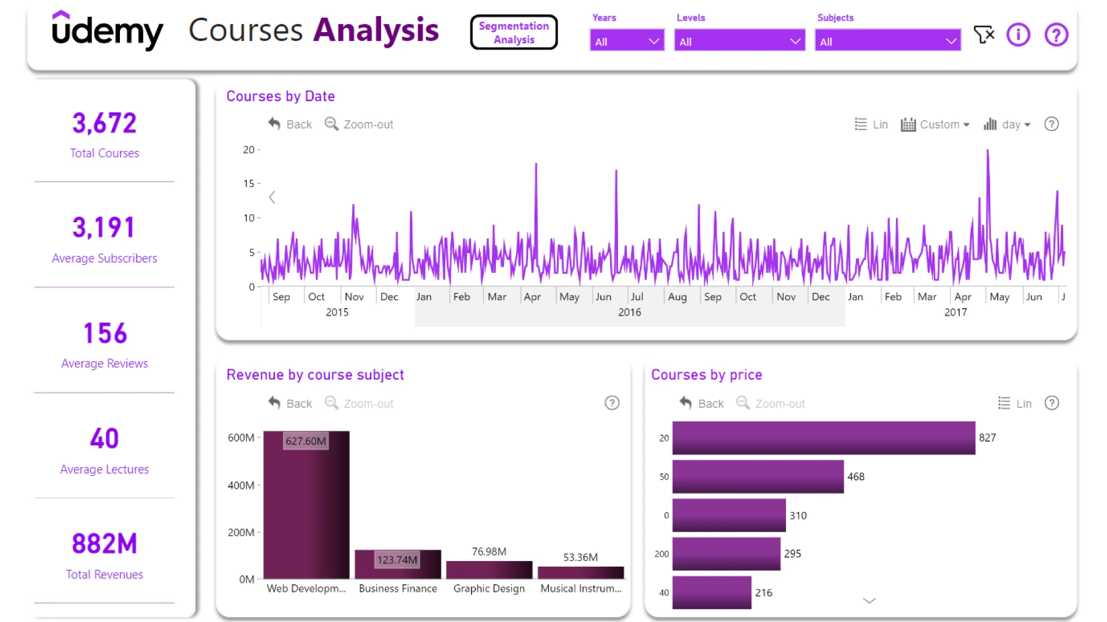
Task: Click the 53.36M data label
Action: (x=581, y=557)
